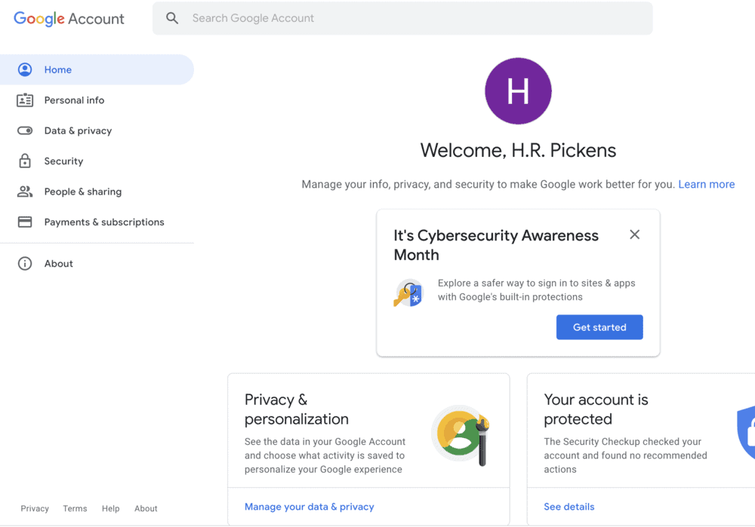Screen dimensions: 755x527
Task: Dismiss the Cybersecurity Awareness Month card
Action: click(x=634, y=234)
